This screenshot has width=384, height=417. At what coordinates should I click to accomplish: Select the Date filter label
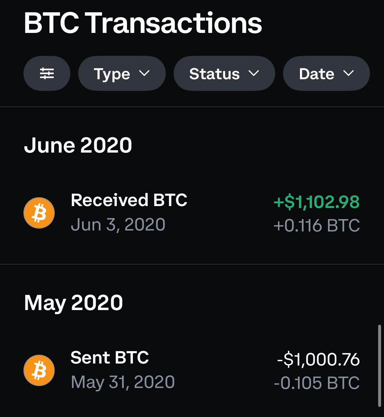tap(316, 74)
